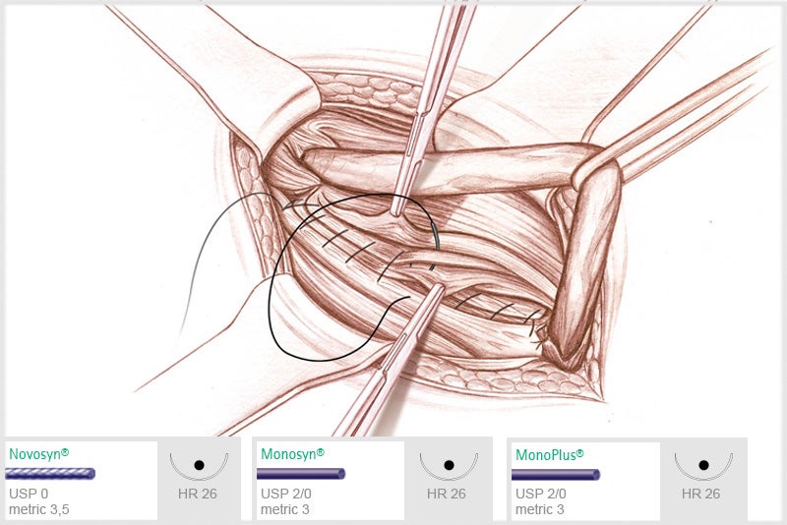The width and height of the screenshot is (787, 525).
Task: Click the HR 26 label under Novosyn's needle
Action: [198, 494]
